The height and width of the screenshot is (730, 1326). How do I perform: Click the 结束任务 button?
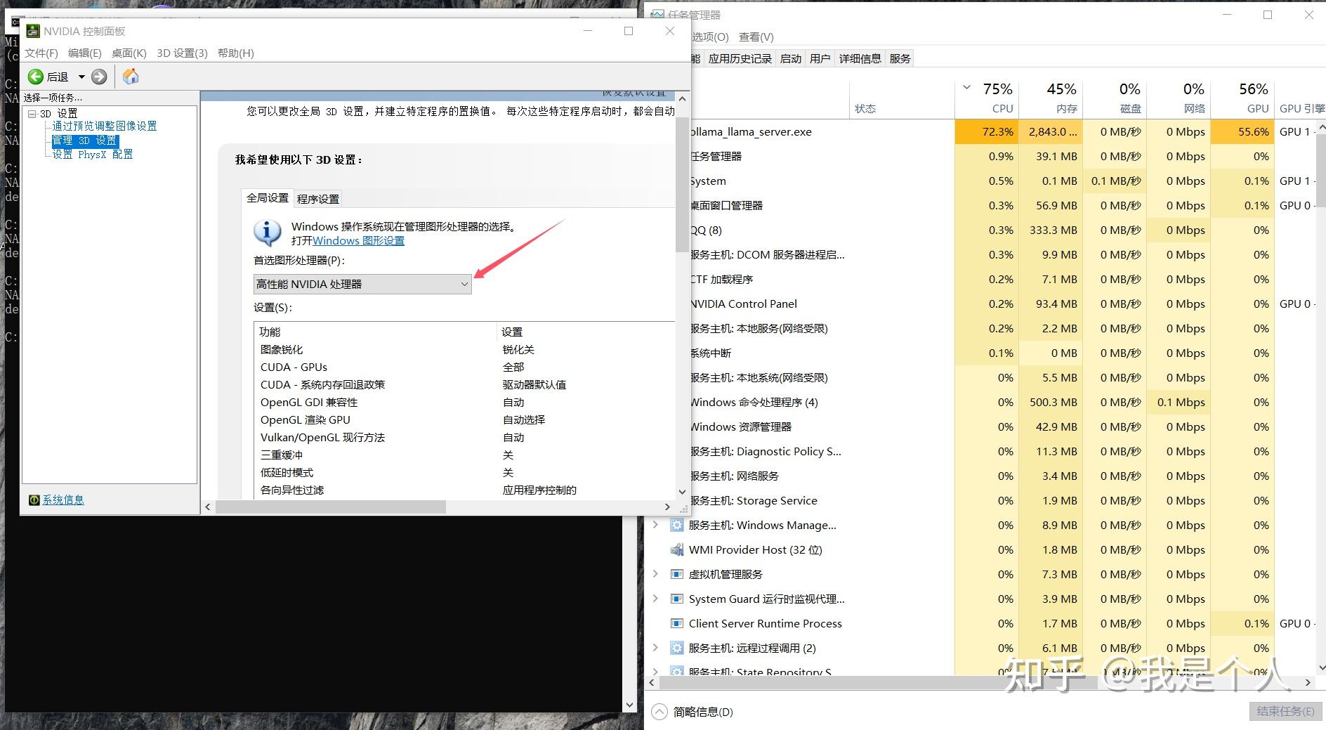(x=1285, y=711)
